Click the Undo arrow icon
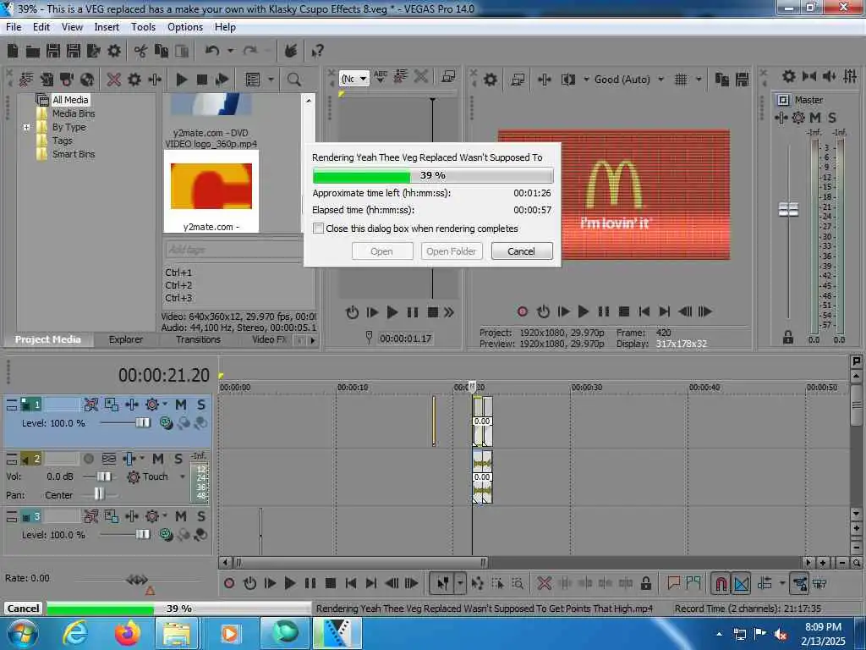The height and width of the screenshot is (650, 866). (212, 51)
